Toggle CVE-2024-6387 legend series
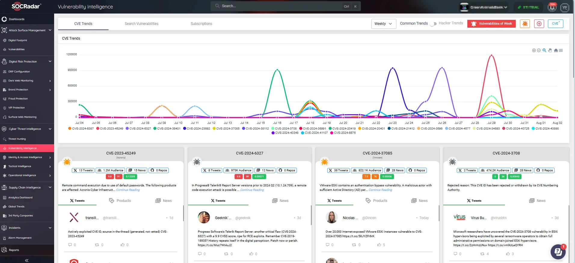Screen dimensions: 575x263 (x=81, y=128)
